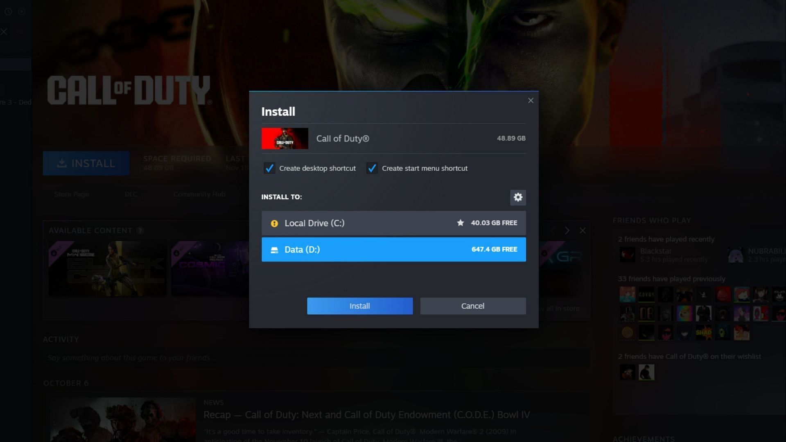The width and height of the screenshot is (786, 442).
Task: Click the warning icon next to Local Drive C
Action: tap(274, 223)
